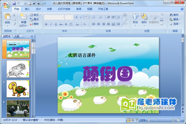This screenshot has height=124, width=186.
Task: Start Slide Show from status bar icon
Action: pyautogui.click(x=137, y=120)
